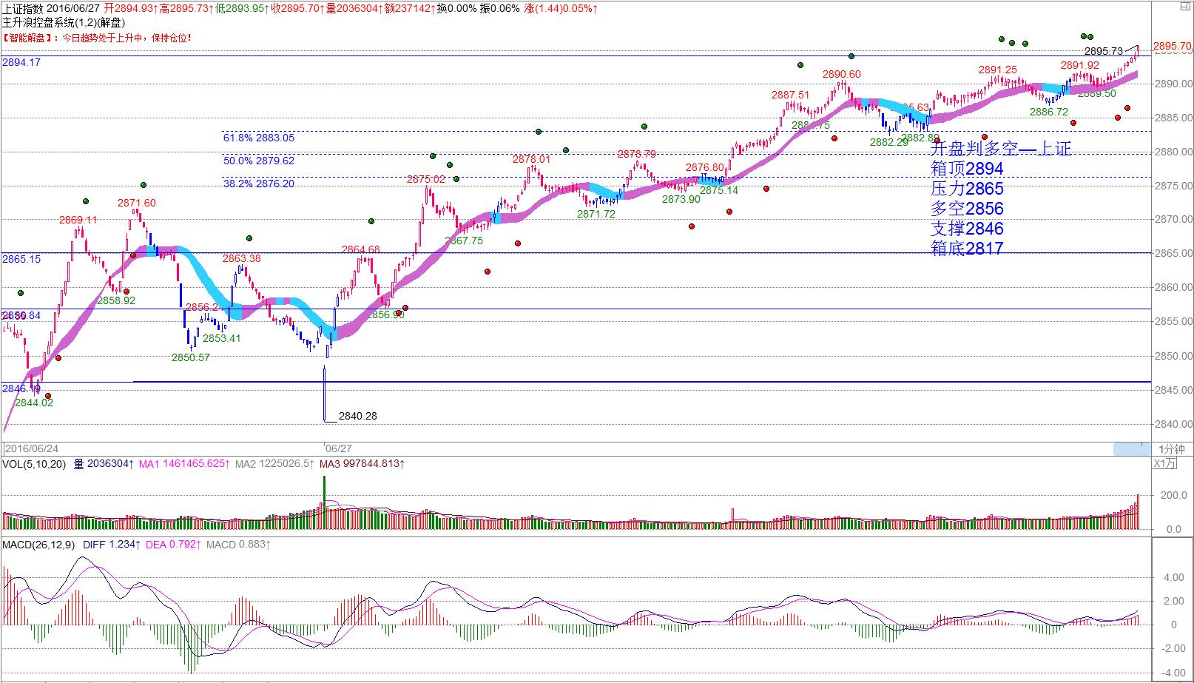Click the 箱底2817 annotation text
The width and height of the screenshot is (1194, 683).
click(x=967, y=249)
